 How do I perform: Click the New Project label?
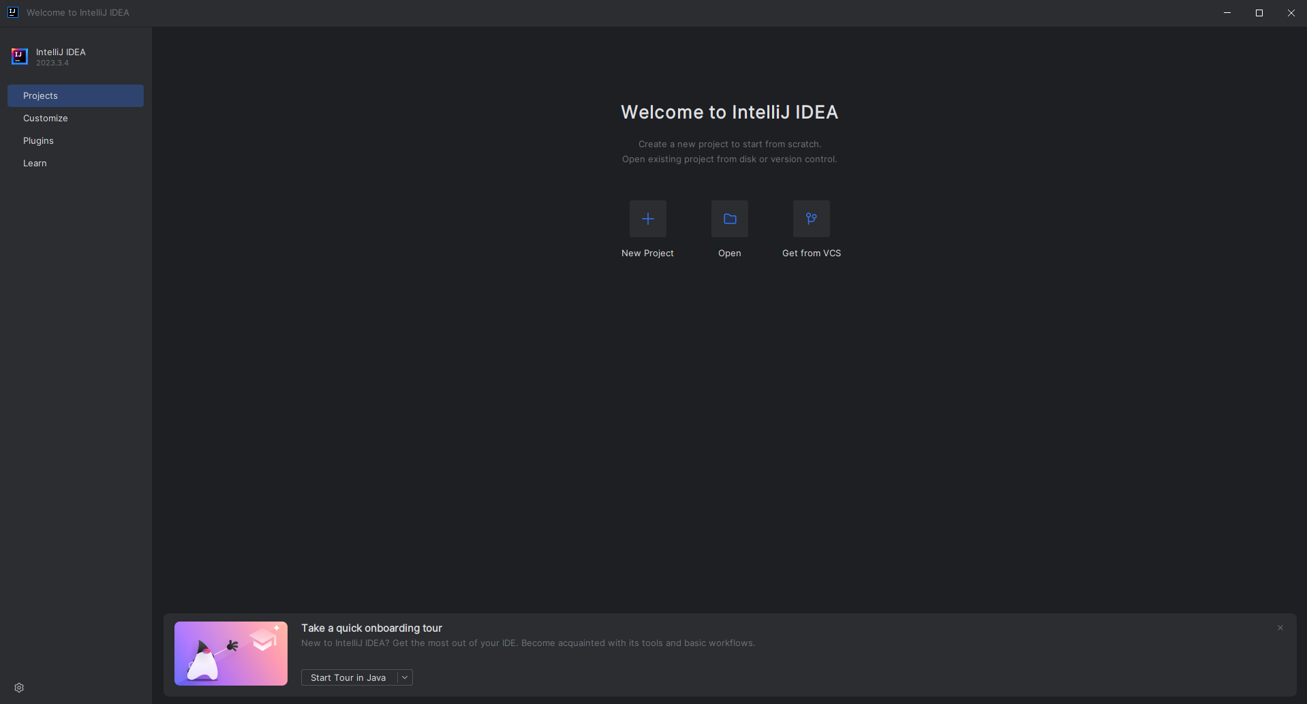pos(647,253)
